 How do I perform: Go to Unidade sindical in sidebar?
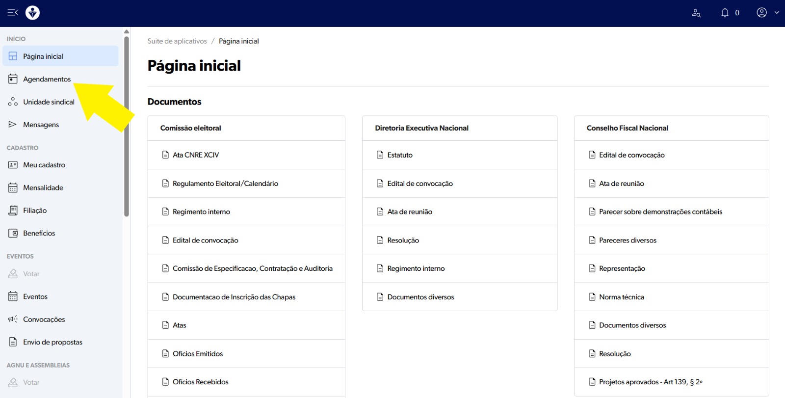tap(49, 102)
